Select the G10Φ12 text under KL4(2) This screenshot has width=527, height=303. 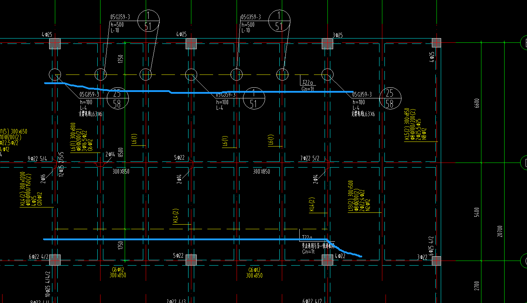(x=40, y=199)
